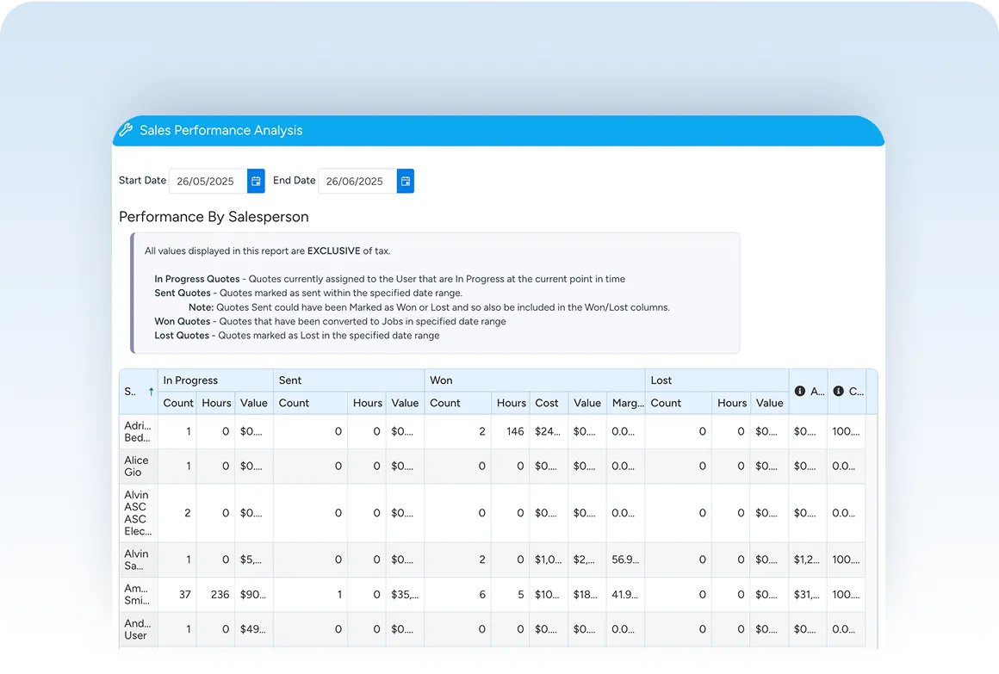Sort by Value under Lost
999x674 pixels.
pyautogui.click(x=770, y=403)
